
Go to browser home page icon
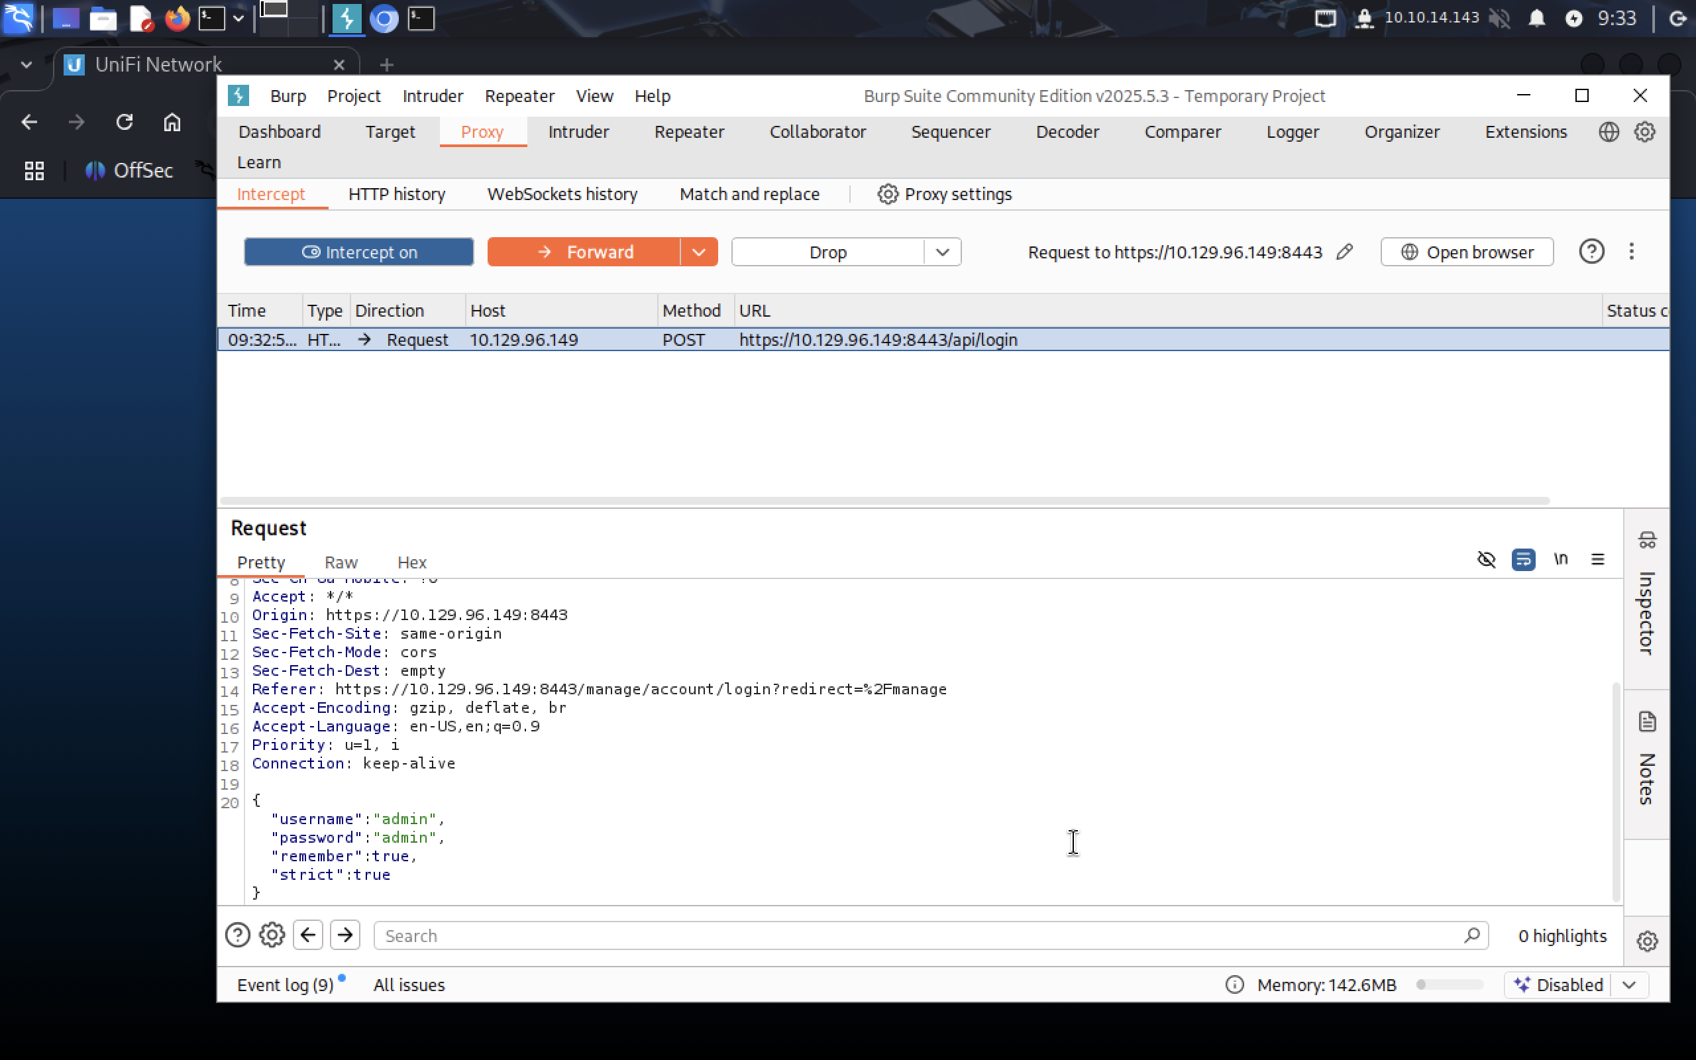point(172,122)
